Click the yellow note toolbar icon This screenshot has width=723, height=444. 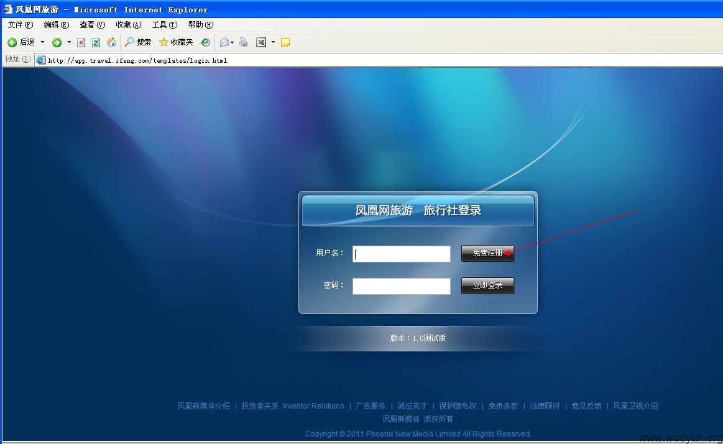285,42
